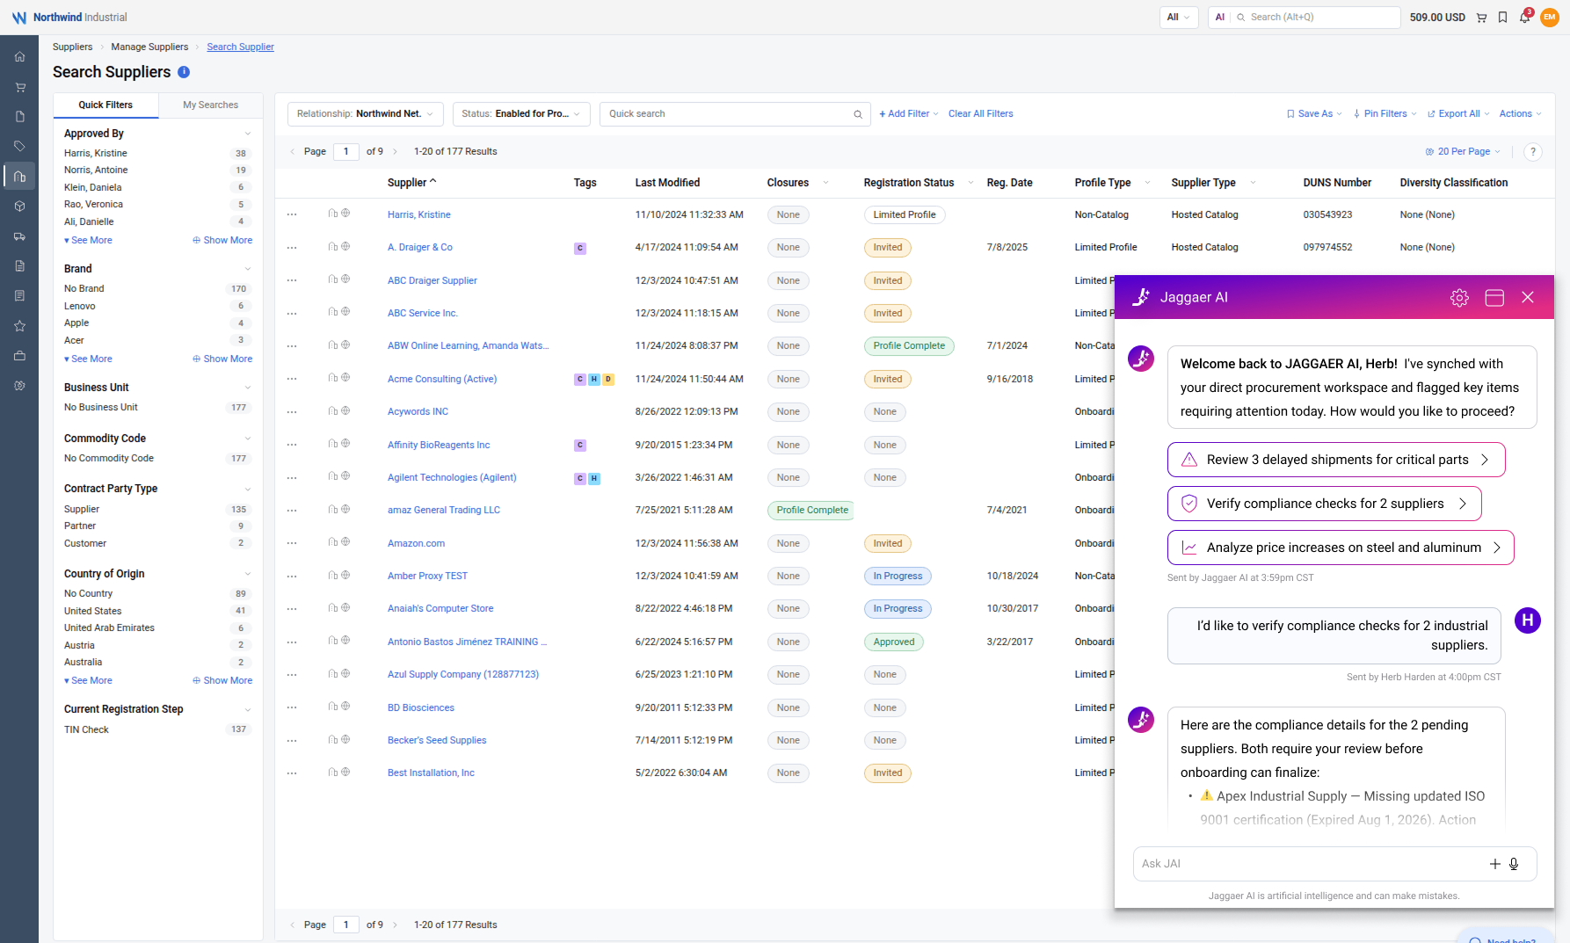Collapse the Brand filter section
This screenshot has width=1570, height=943.
tap(248, 269)
